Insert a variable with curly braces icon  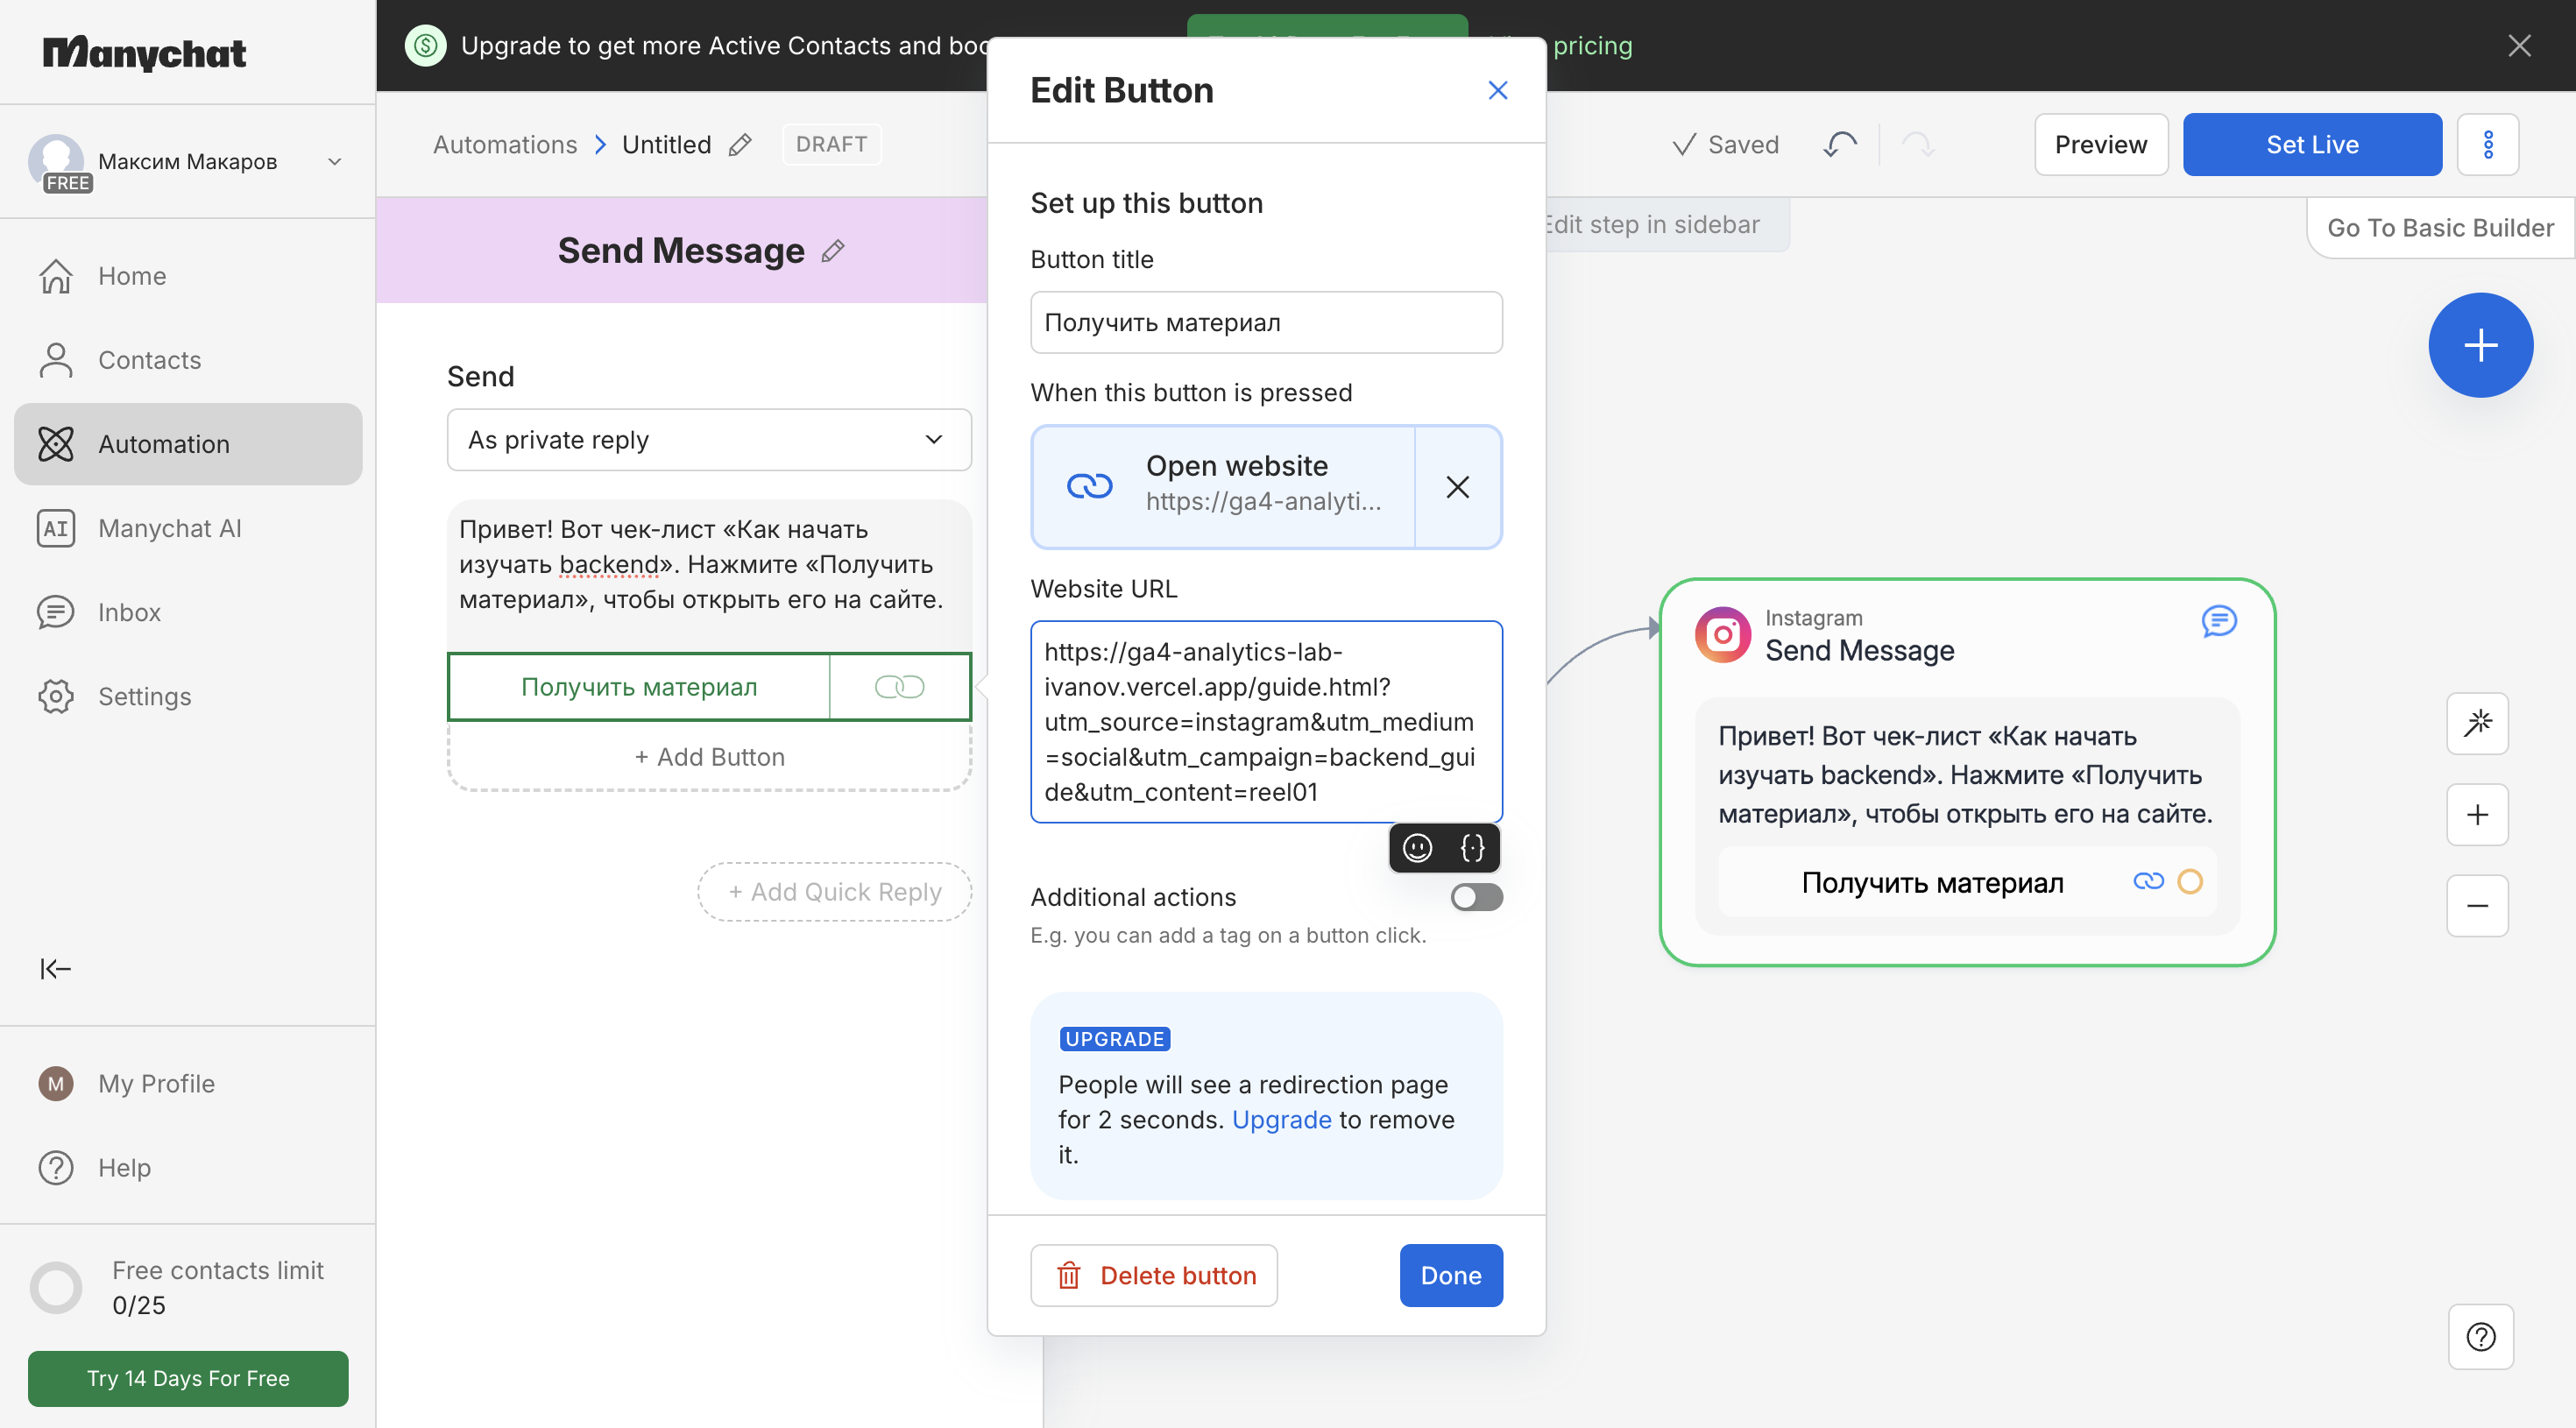coord(1472,848)
